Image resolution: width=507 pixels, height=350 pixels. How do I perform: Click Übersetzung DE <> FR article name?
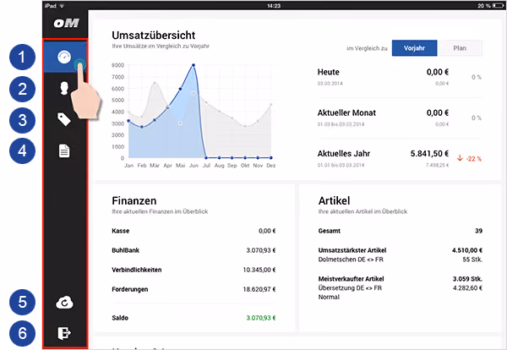tap(350, 288)
